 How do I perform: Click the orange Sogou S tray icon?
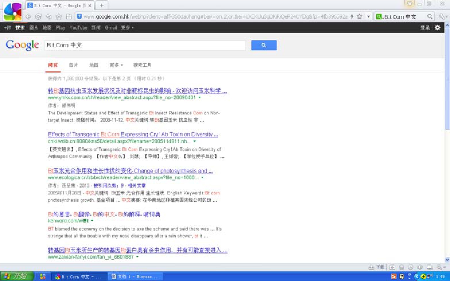coord(394,276)
